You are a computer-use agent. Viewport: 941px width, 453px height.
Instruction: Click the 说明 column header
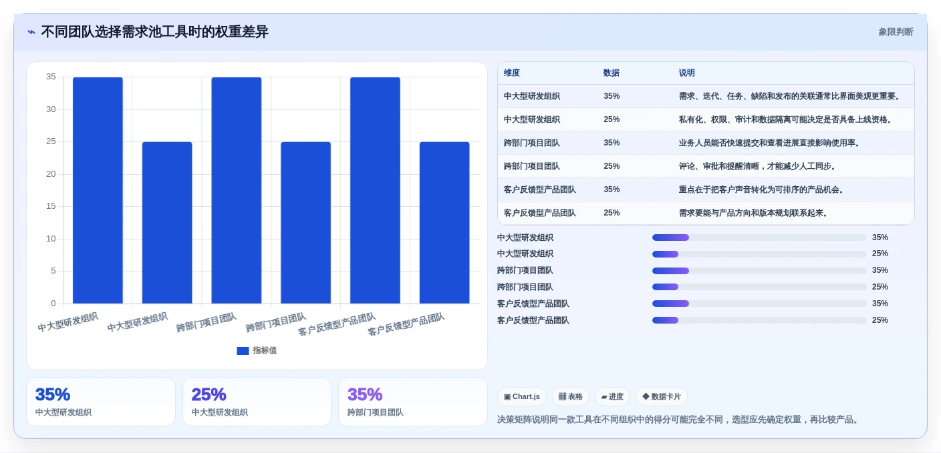pos(687,73)
